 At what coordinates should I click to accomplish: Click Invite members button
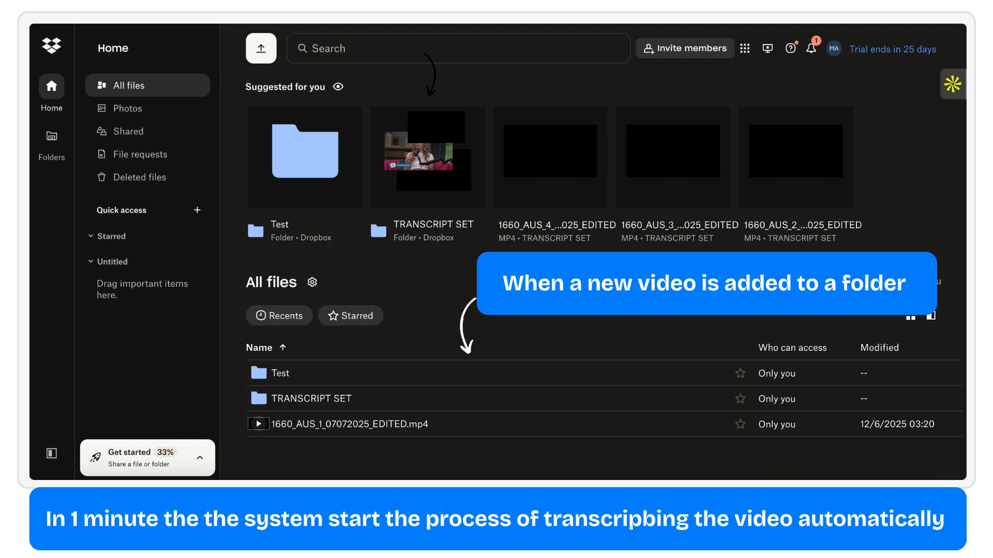685,49
